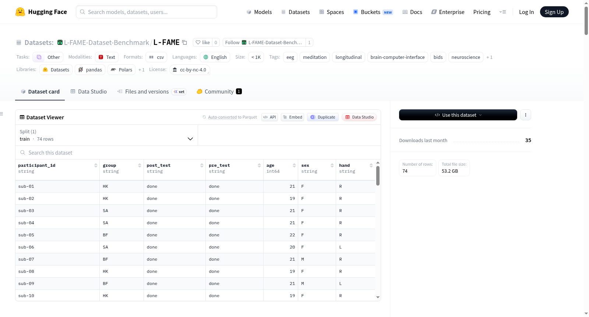Follow L-FAME-Dataset-Benchmark organization
Image resolution: width=589 pixels, height=317 pixels.
(x=264, y=42)
